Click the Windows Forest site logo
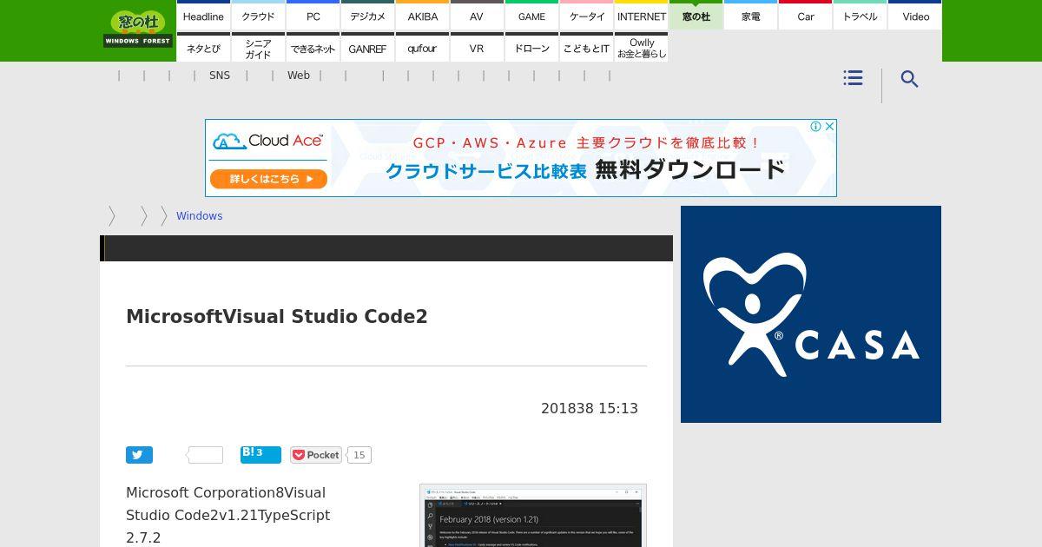Viewport: 1042px width, 547px height. coord(137,29)
